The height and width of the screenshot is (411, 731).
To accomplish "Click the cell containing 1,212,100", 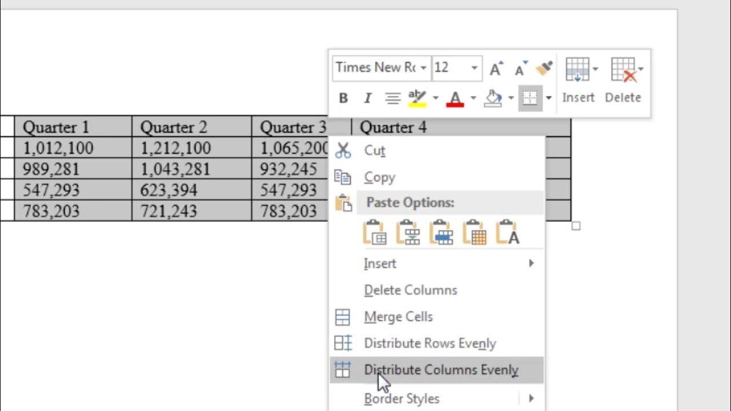I will (192, 148).
